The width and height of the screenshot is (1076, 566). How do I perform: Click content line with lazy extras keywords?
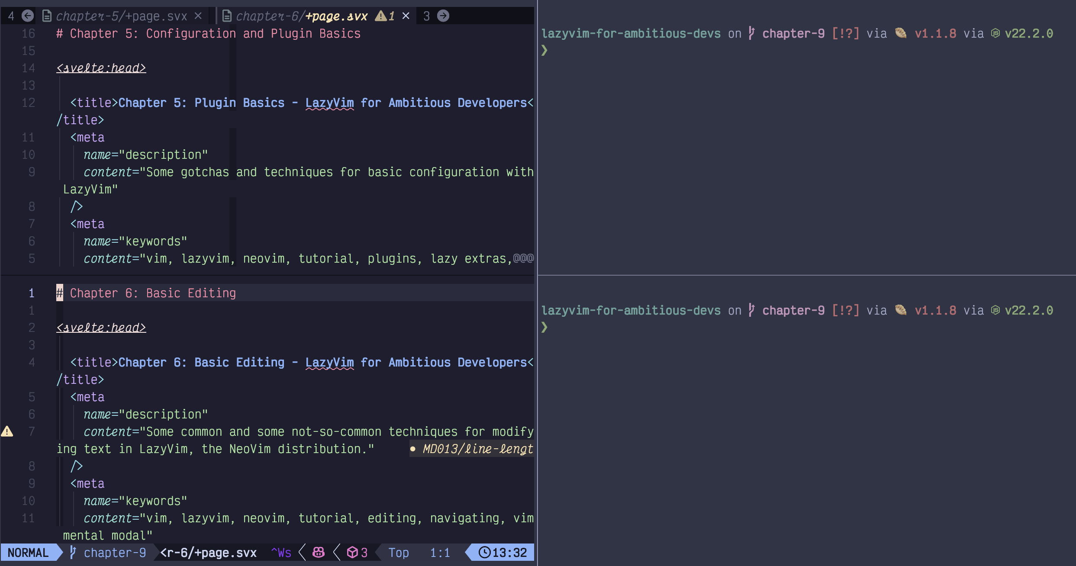298,258
